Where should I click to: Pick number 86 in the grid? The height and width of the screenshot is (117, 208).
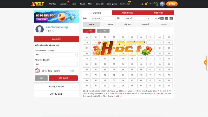[x=141, y=80]
